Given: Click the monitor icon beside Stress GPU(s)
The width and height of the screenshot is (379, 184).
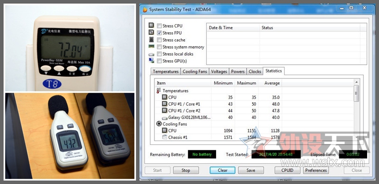Looking at the screenshot, I should coord(151,61).
